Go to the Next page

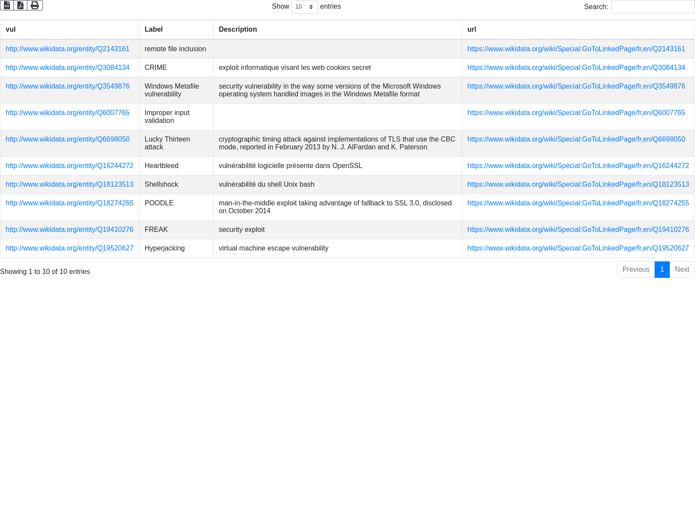click(x=682, y=270)
